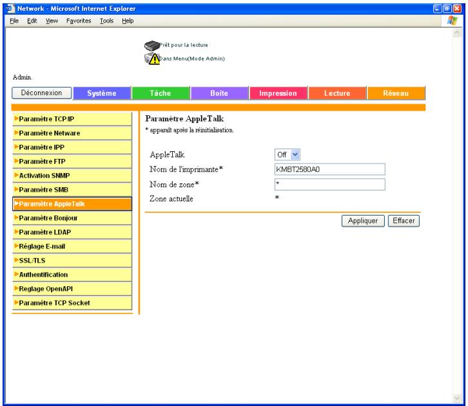Image resolution: width=468 pixels, height=406 pixels.
Task: Switch to the Lecture tab
Action: point(337,93)
